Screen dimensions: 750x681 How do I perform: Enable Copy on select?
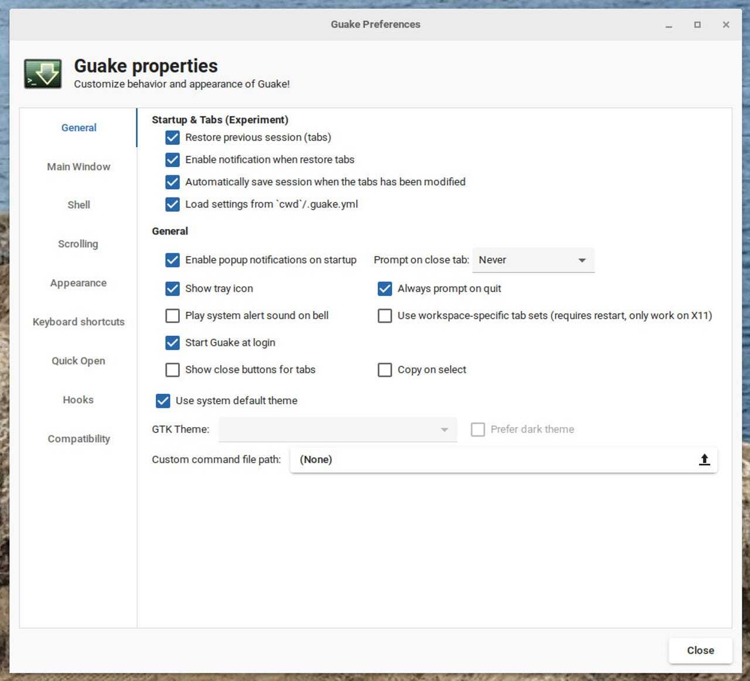384,370
